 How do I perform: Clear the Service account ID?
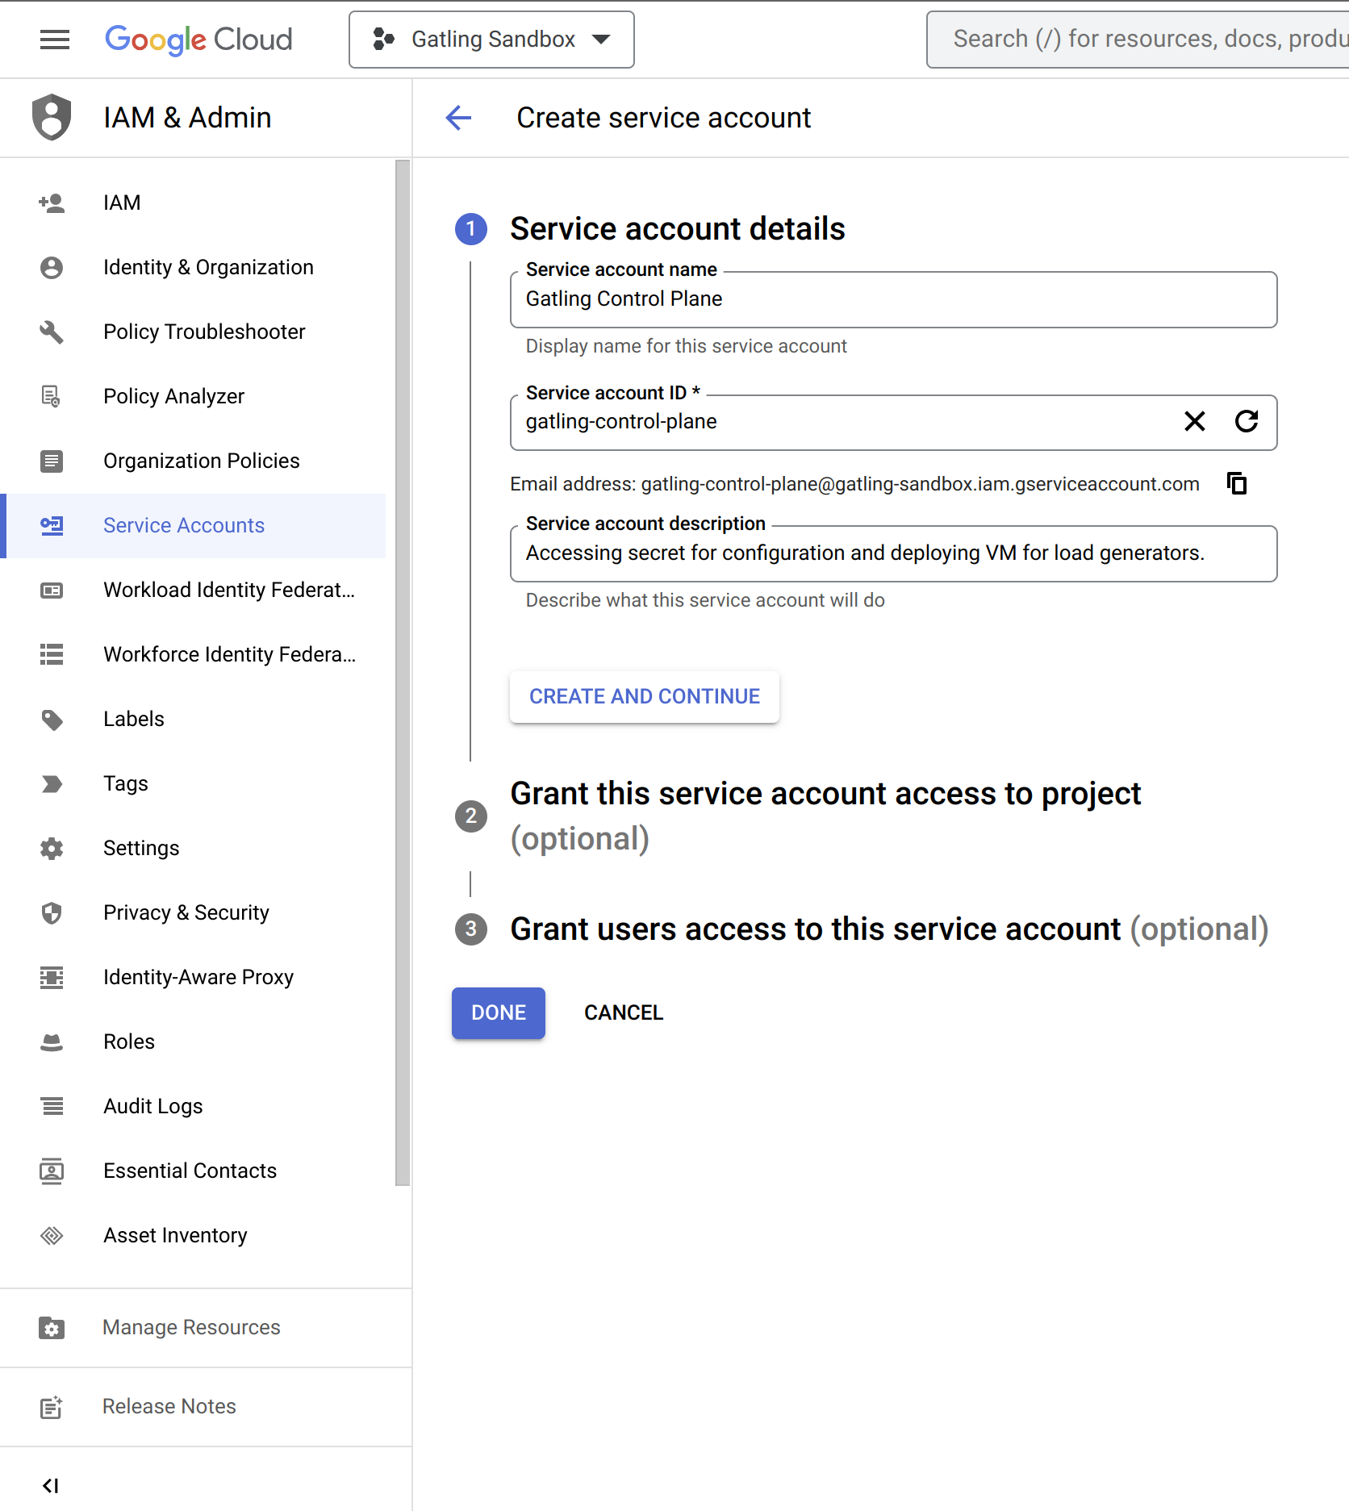point(1195,421)
